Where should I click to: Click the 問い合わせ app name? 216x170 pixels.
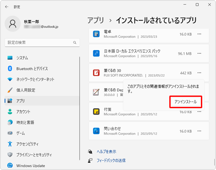pyautogui.click(x=112, y=128)
